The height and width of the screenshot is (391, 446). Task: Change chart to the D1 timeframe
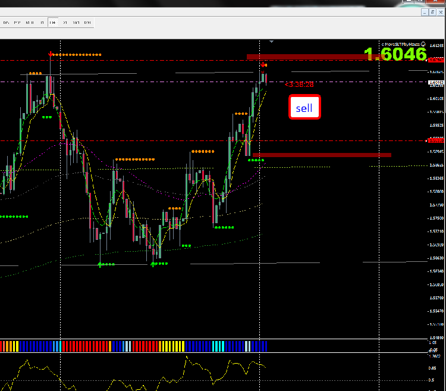65,23
